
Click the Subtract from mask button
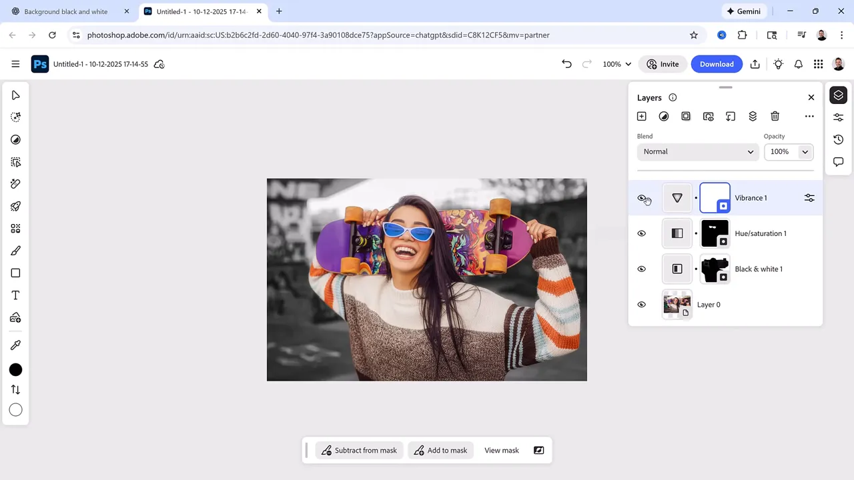point(358,451)
